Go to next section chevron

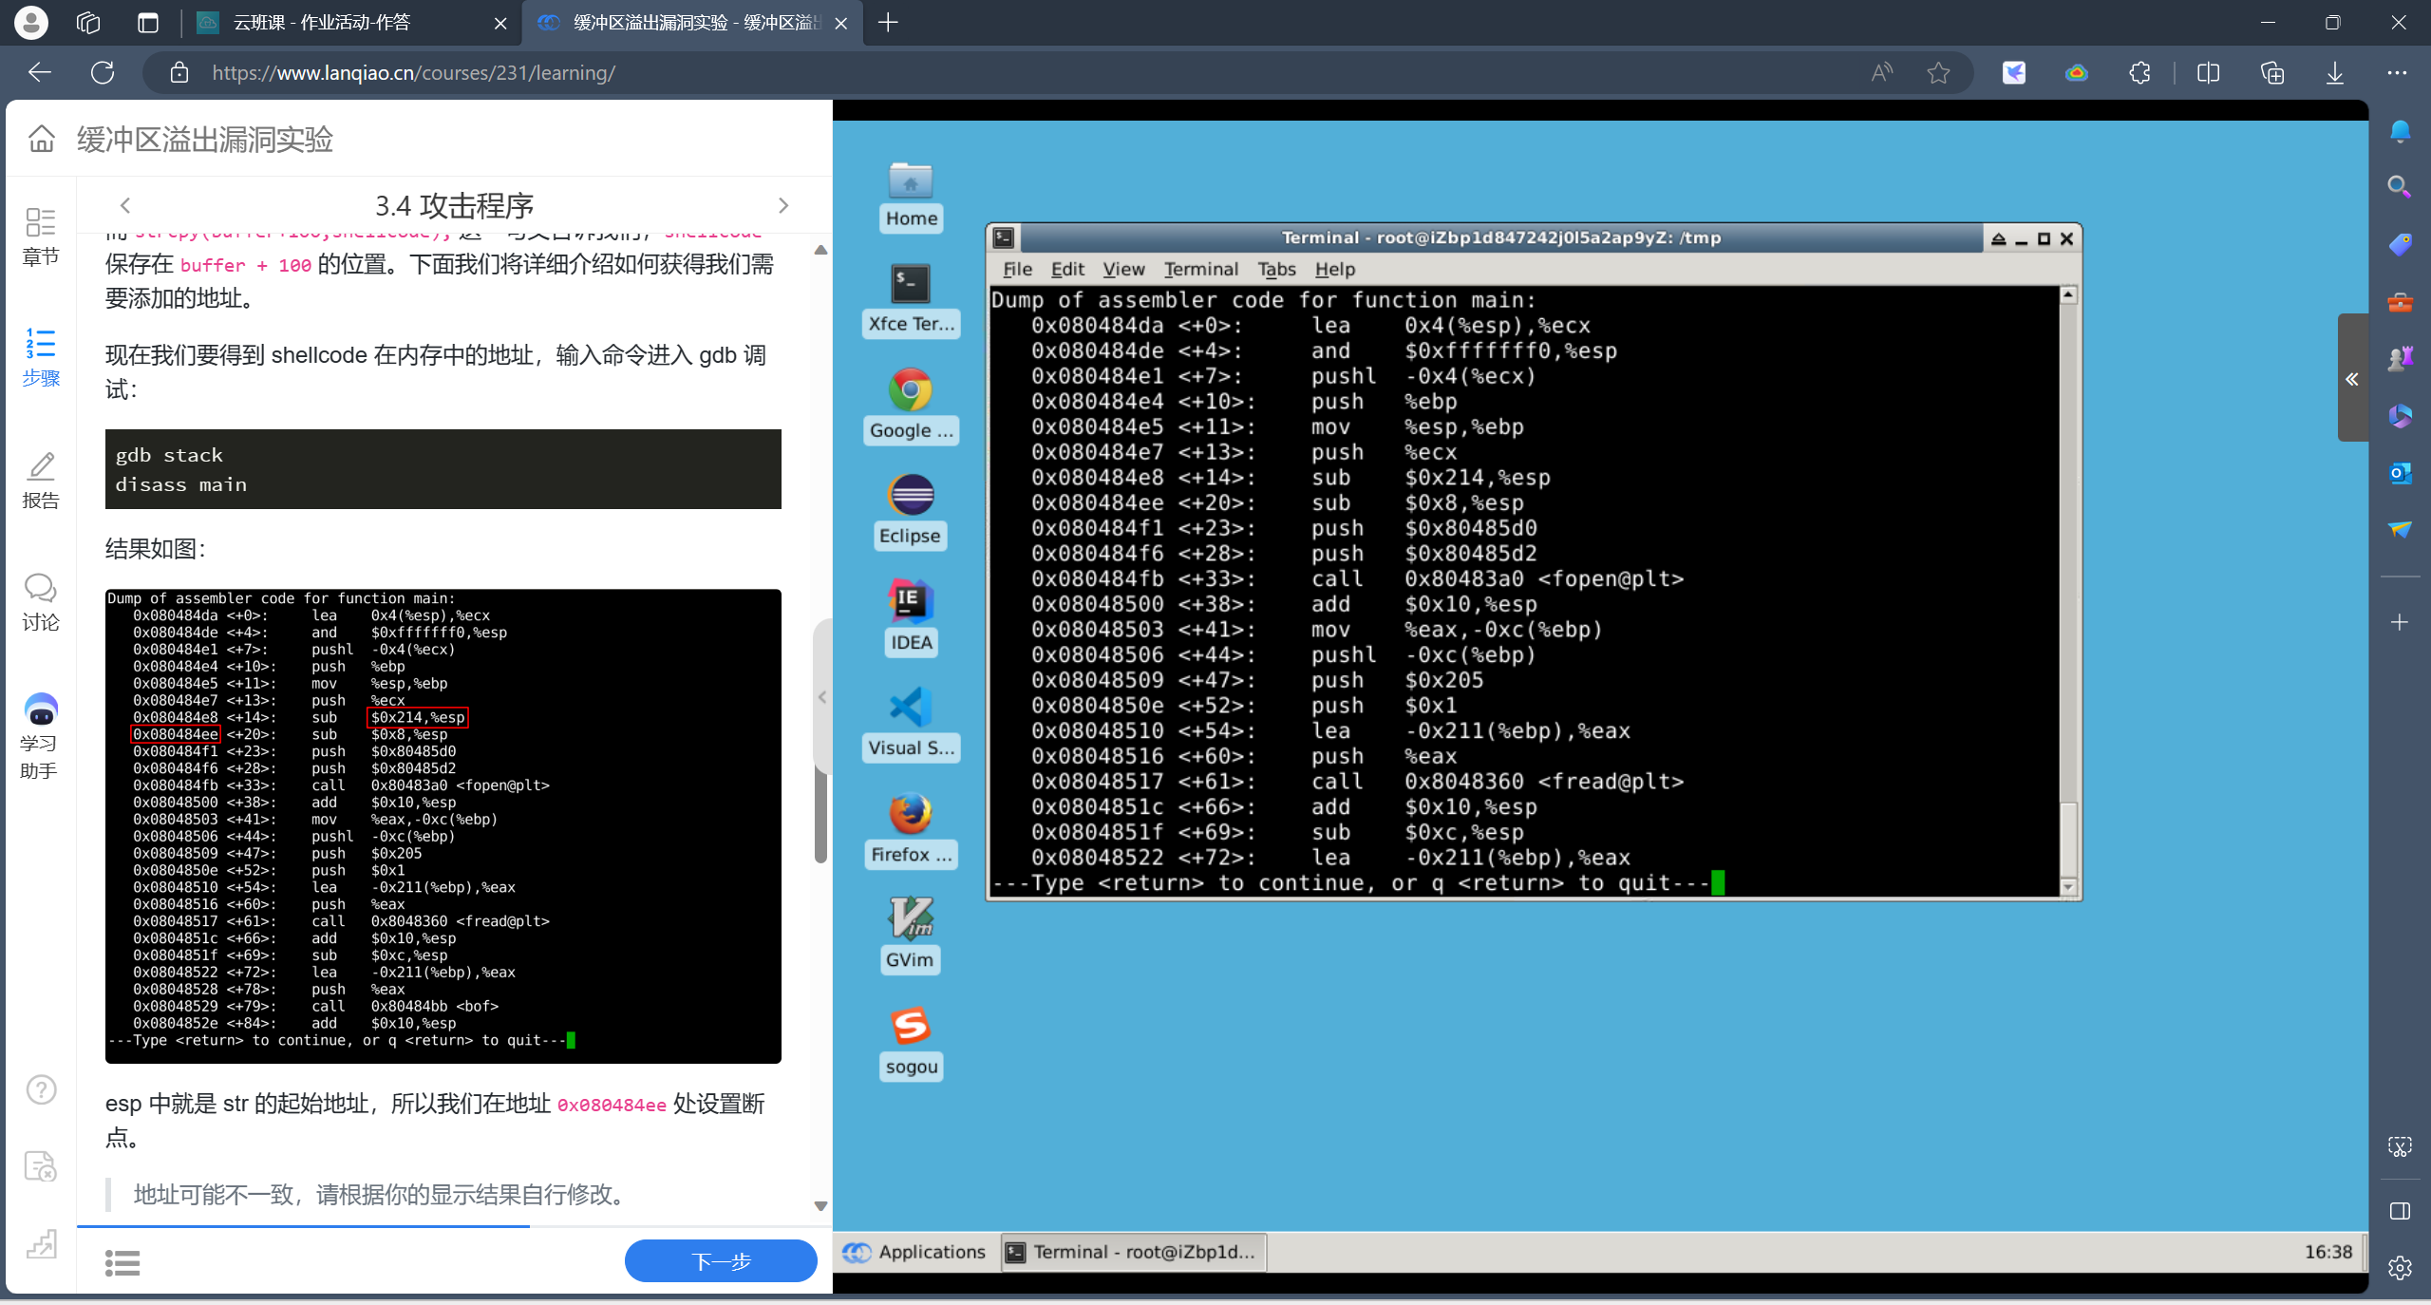(x=783, y=205)
